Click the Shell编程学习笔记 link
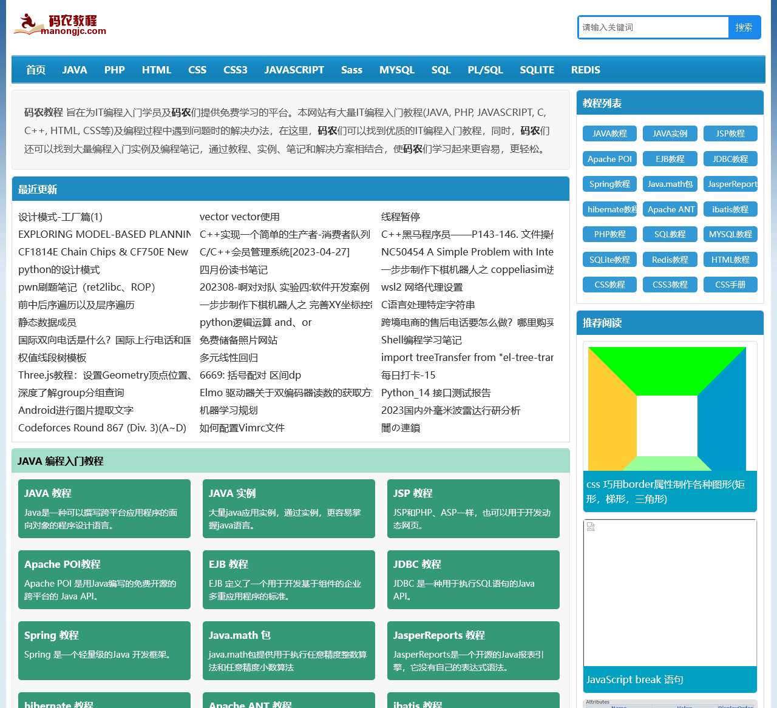The height and width of the screenshot is (708, 777). [421, 340]
